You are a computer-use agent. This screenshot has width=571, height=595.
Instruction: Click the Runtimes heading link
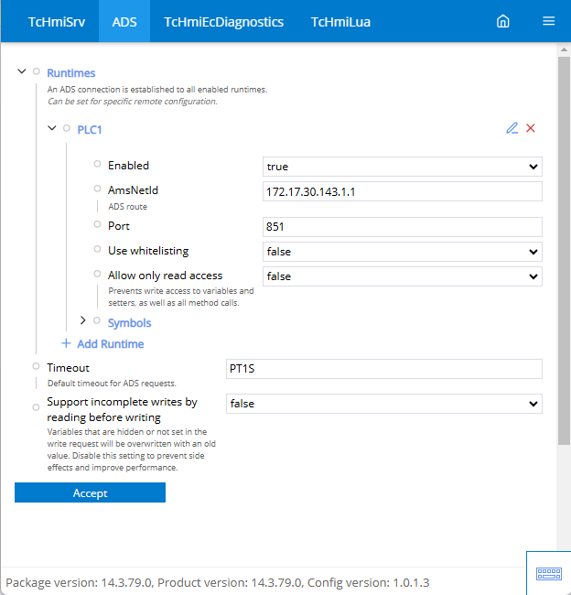pyautogui.click(x=71, y=73)
